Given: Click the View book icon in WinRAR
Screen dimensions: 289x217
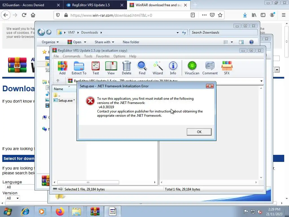Looking at the screenshot, I should [111, 68].
